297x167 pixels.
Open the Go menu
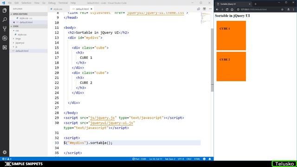[x=44, y=3]
